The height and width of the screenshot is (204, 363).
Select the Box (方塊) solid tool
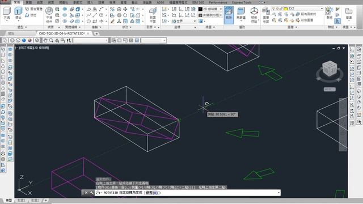[7, 13]
